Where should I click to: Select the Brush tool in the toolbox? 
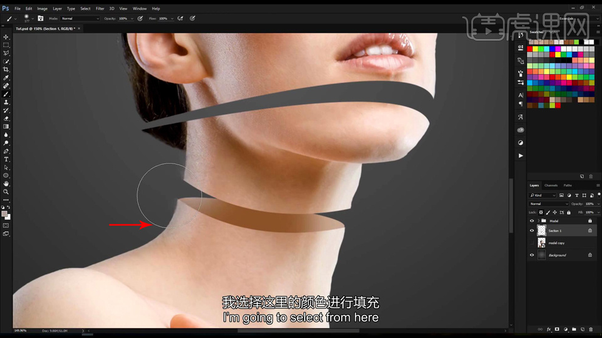coord(5,94)
